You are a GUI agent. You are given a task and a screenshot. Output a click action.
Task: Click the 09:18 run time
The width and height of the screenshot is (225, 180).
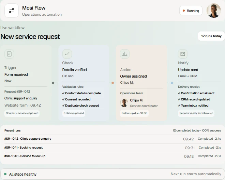(189, 156)
